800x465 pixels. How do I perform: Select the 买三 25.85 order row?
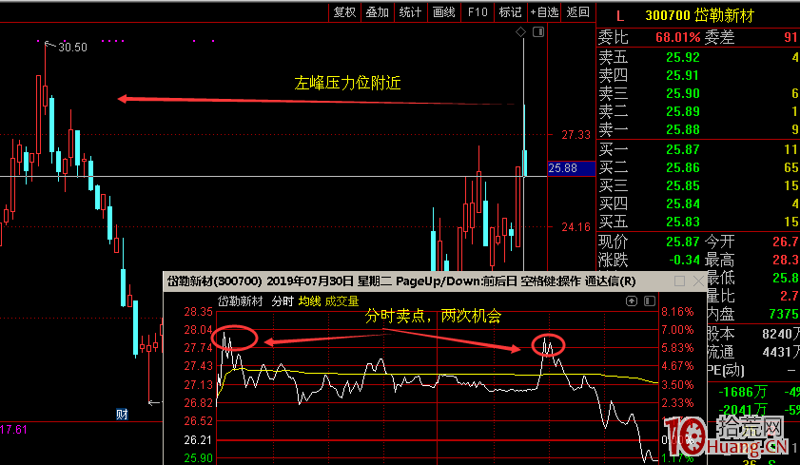pos(698,185)
